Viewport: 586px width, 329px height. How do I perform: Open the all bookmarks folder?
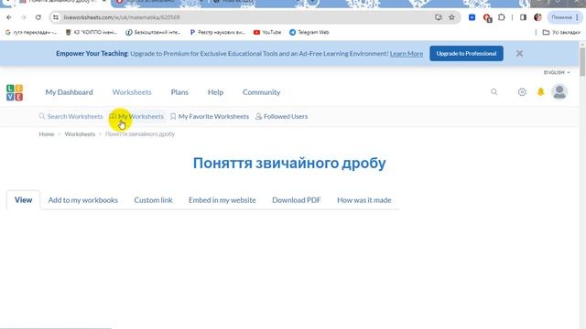point(561,33)
